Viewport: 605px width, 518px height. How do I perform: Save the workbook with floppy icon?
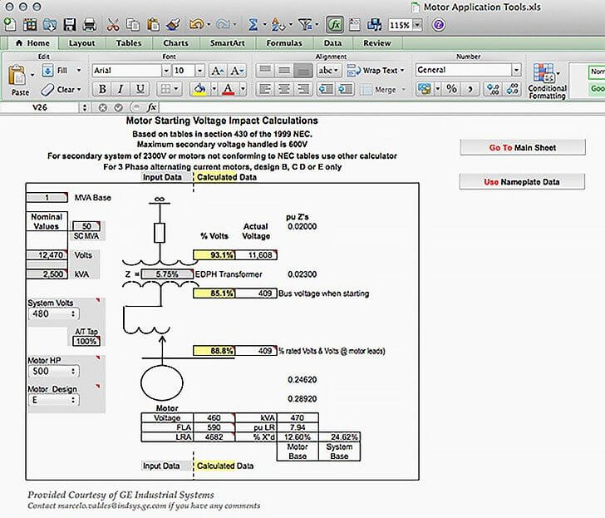70,25
